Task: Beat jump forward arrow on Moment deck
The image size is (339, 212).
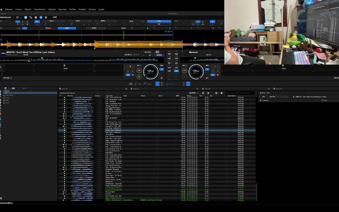Action: (x=217, y=71)
